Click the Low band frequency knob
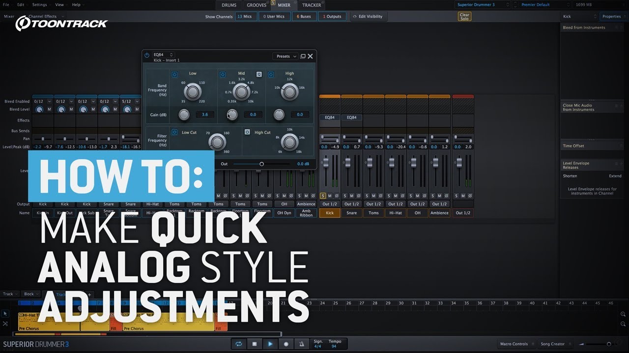The width and height of the screenshot is (629, 353). point(193,91)
